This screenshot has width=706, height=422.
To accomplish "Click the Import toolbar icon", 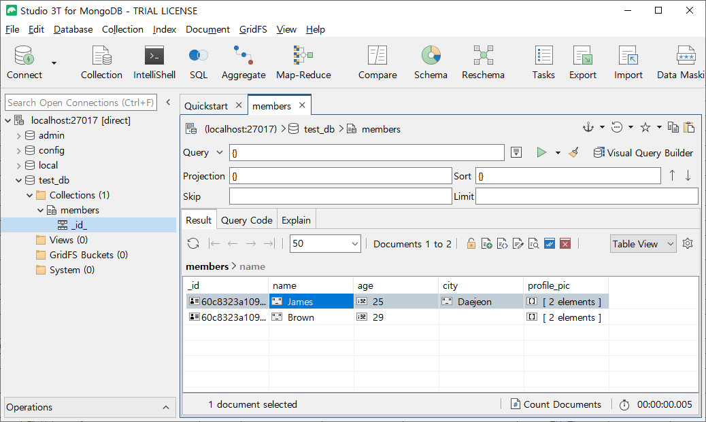I will (628, 62).
